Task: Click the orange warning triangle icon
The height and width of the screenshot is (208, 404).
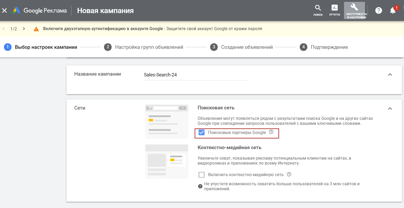Action: [36, 29]
